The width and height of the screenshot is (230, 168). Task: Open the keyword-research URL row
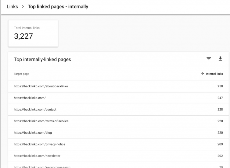click(118, 165)
